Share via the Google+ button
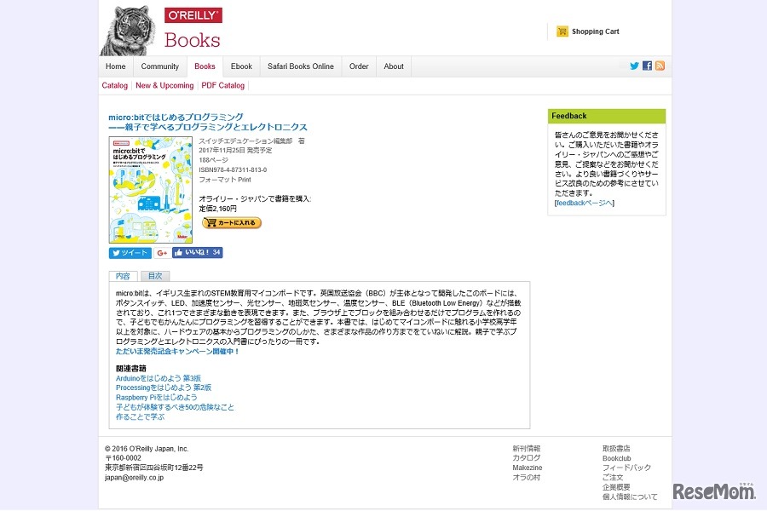The image size is (767, 511). (x=162, y=253)
